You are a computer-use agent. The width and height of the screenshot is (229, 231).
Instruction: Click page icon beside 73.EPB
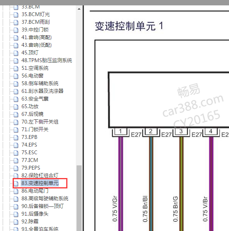point(16,137)
